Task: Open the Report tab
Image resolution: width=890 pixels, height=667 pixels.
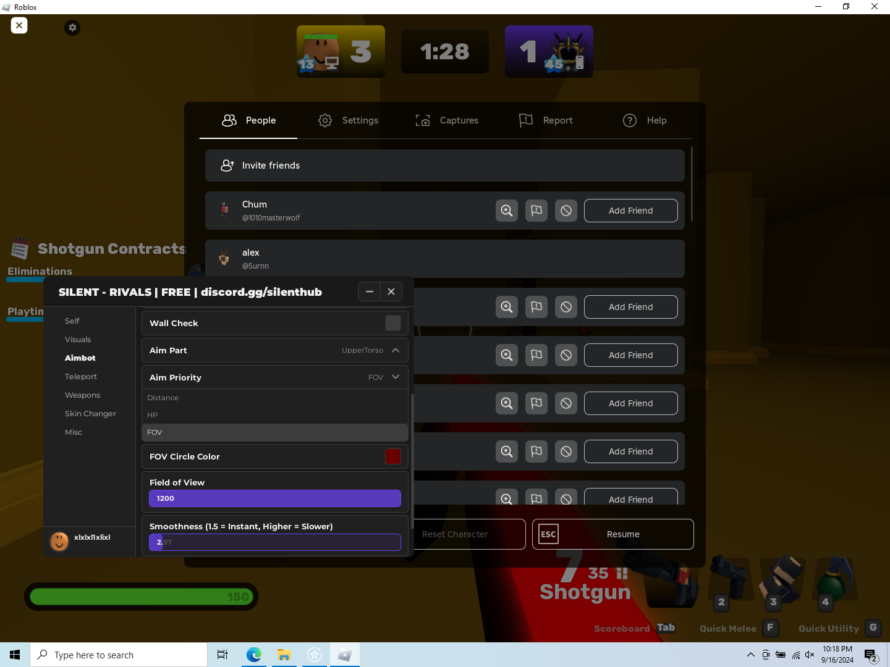Action: tap(546, 120)
